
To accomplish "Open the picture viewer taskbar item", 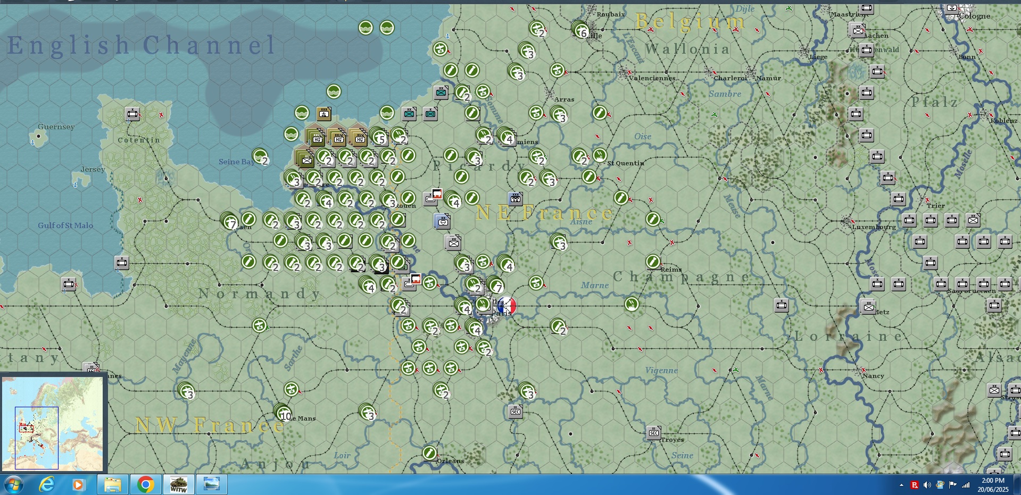I will pyautogui.click(x=211, y=485).
